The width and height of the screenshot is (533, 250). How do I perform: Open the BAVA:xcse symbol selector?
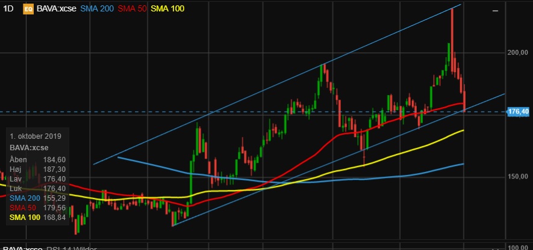(x=57, y=9)
